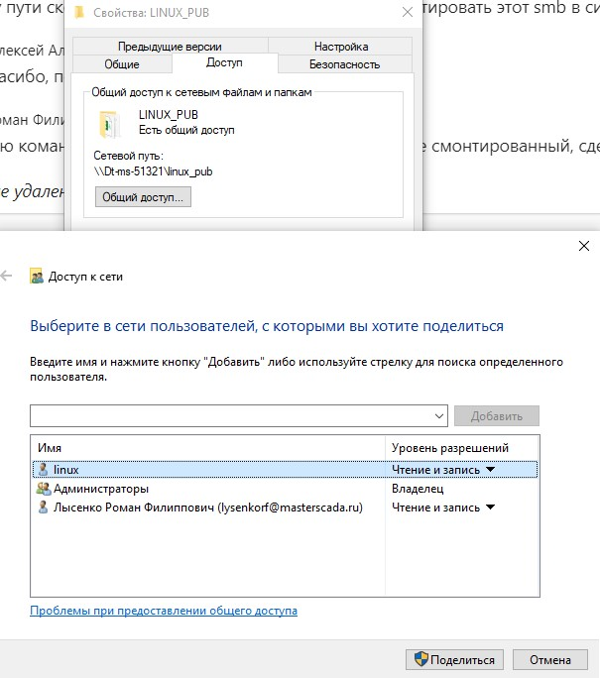Open the sharing problems help link
The height and width of the screenshot is (678, 600).
[x=164, y=611]
